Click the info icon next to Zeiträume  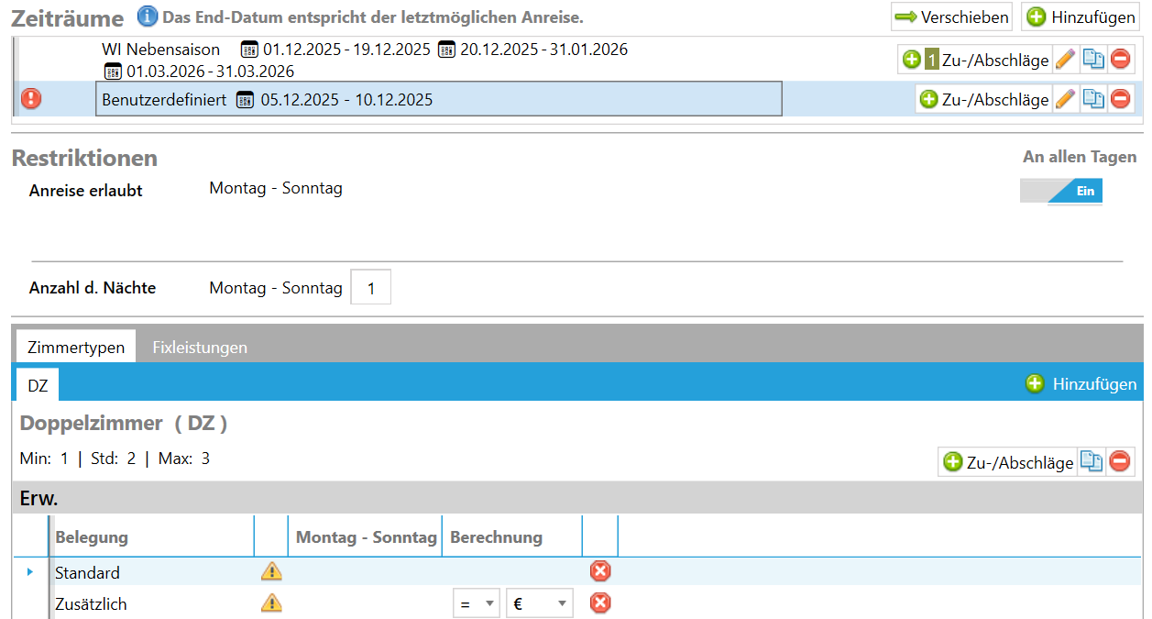(148, 17)
